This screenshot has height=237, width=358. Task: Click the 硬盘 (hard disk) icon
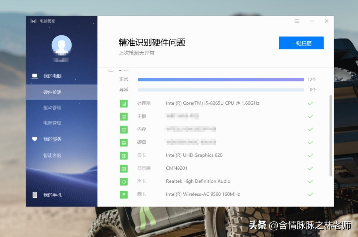point(124,142)
